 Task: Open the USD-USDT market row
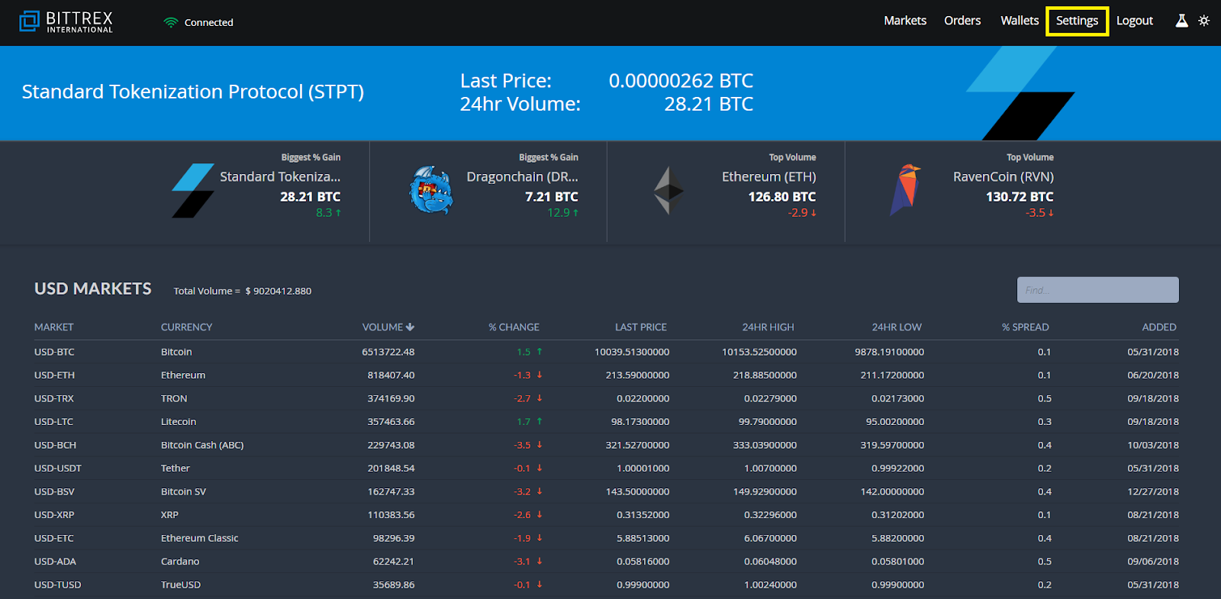click(x=607, y=469)
